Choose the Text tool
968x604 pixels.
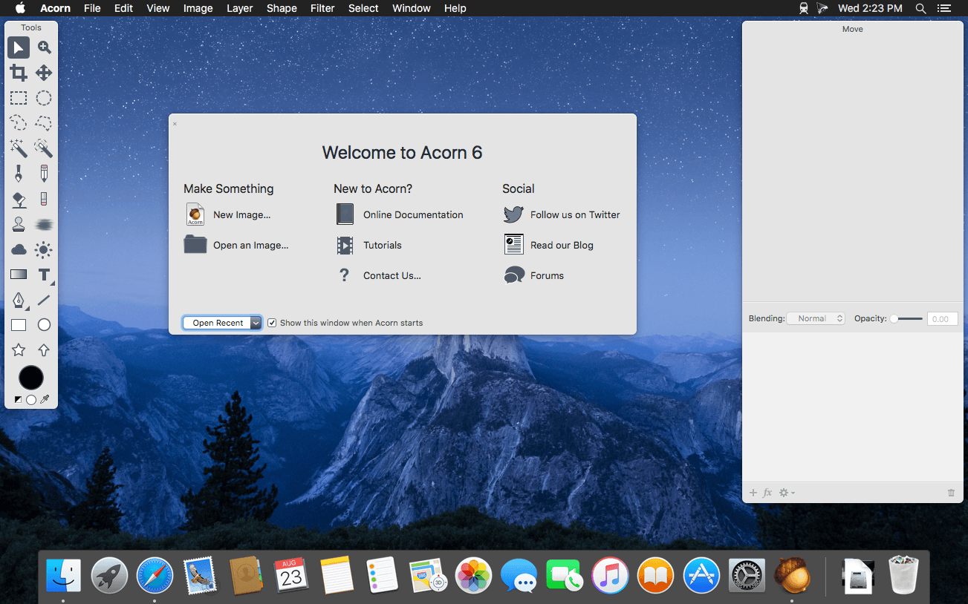(x=44, y=275)
